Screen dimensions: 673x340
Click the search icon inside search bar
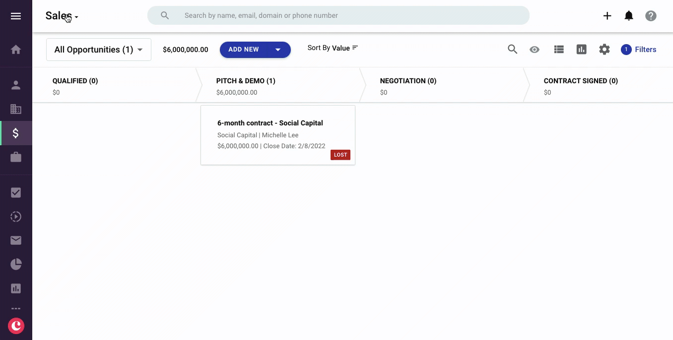(165, 15)
